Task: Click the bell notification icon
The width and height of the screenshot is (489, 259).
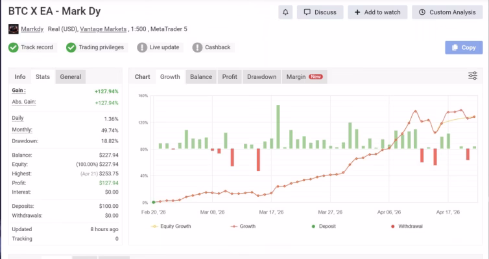Action: (285, 12)
